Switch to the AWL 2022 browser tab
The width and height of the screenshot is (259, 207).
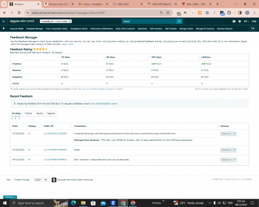coord(127,4)
